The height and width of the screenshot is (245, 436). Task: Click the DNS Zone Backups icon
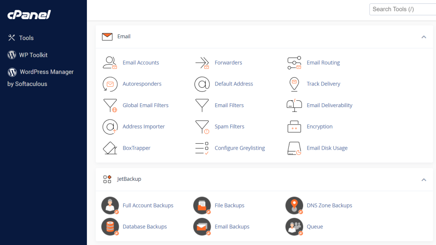click(x=294, y=205)
